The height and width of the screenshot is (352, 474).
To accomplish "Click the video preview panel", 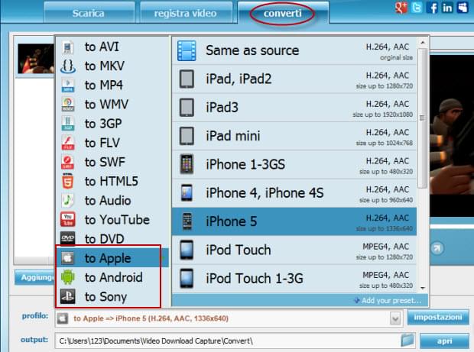I will 452,136.
